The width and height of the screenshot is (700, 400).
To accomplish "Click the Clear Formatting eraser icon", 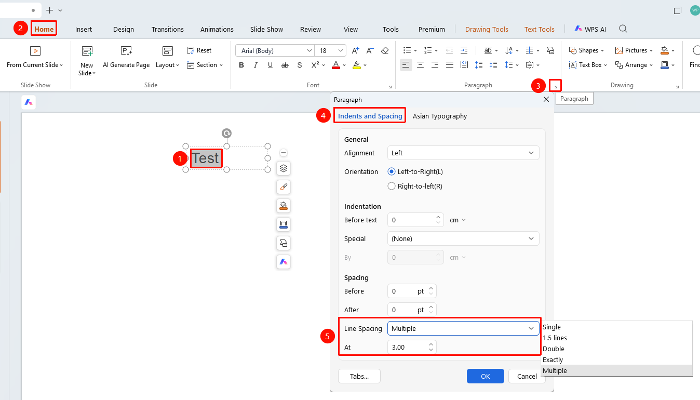I will click(385, 50).
